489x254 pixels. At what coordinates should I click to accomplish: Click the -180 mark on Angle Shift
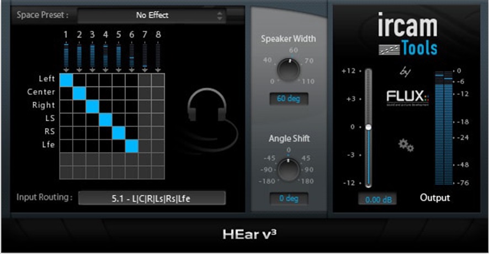coord(267,181)
